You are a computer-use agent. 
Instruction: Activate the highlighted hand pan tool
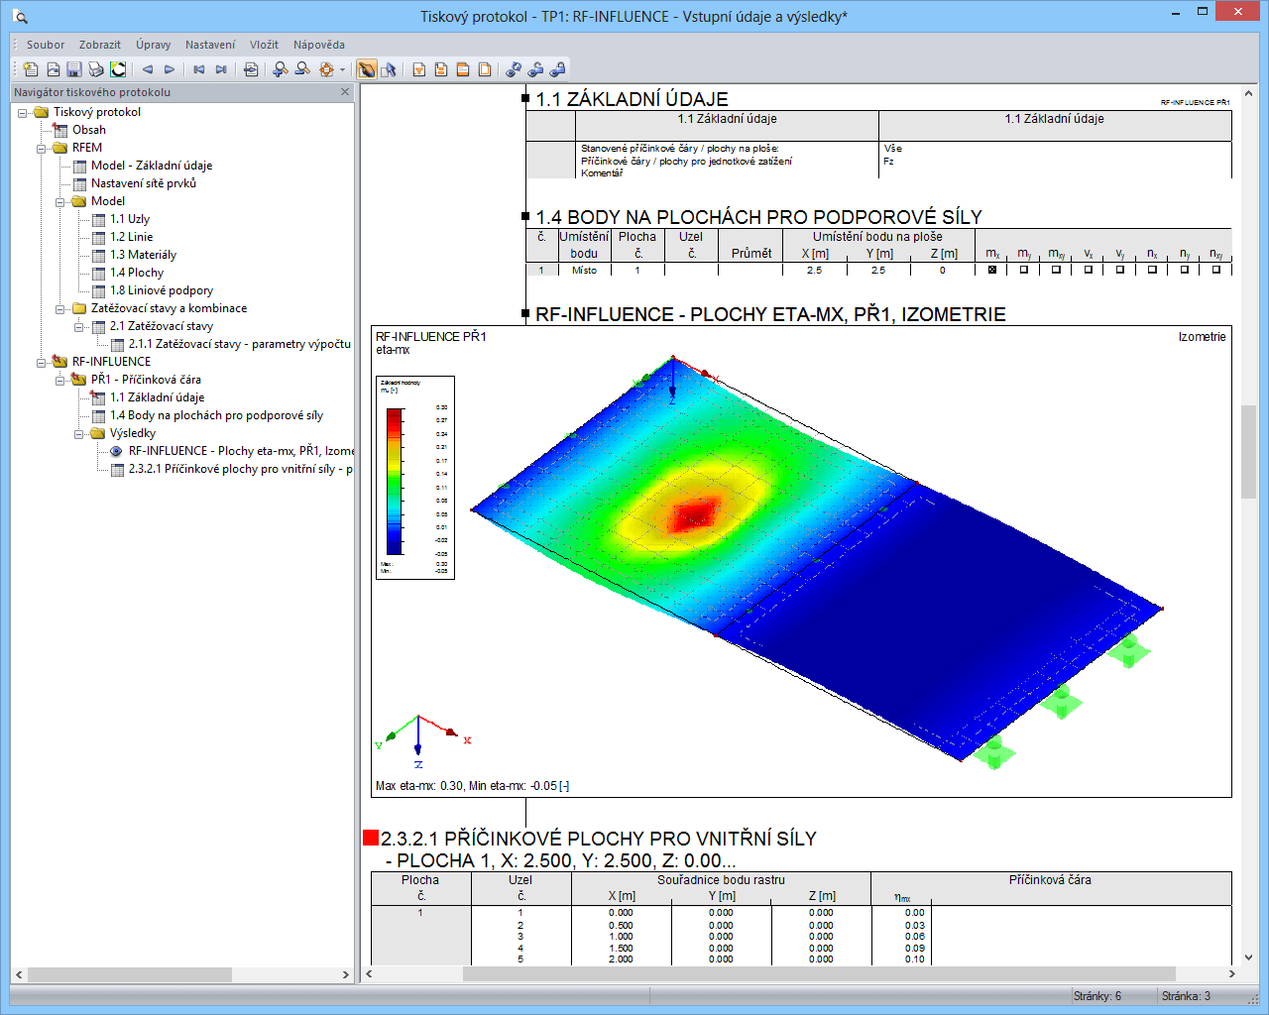point(366,69)
